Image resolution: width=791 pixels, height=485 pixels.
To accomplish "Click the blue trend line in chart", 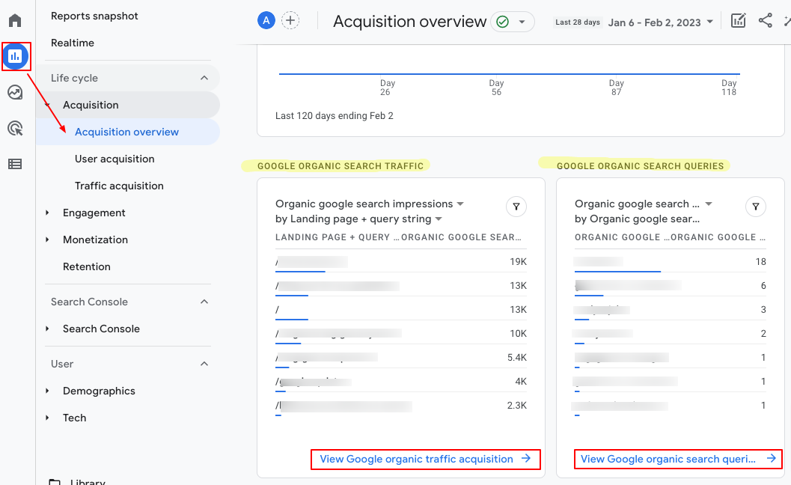I will click(x=510, y=73).
